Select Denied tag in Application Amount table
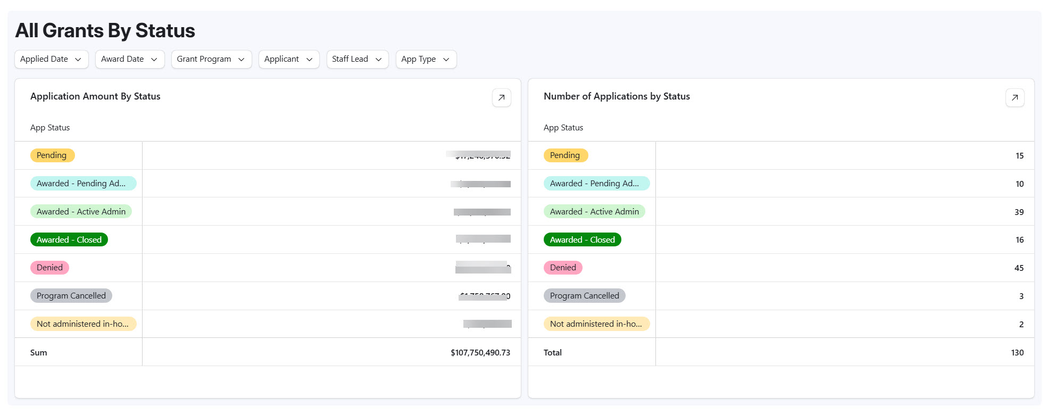This screenshot has width=1047, height=414. (49, 268)
